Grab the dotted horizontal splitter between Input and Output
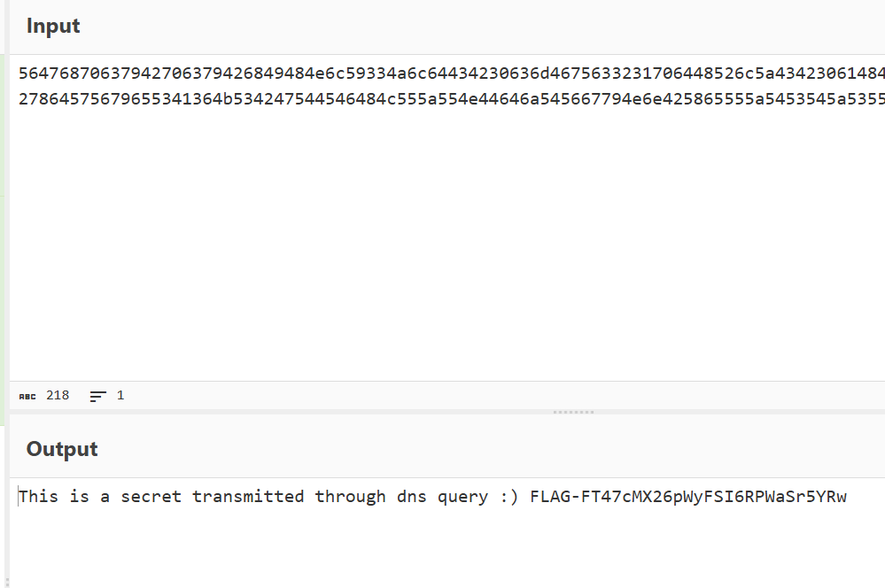The image size is (885, 588). pos(573,412)
